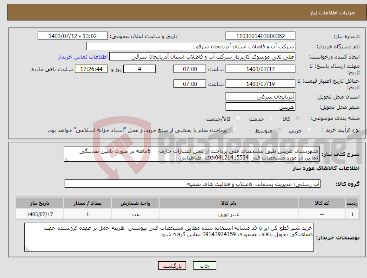This screenshot has width=367, height=278.
Task: Select the کالا/خدمت radio button
Action: 238,118
